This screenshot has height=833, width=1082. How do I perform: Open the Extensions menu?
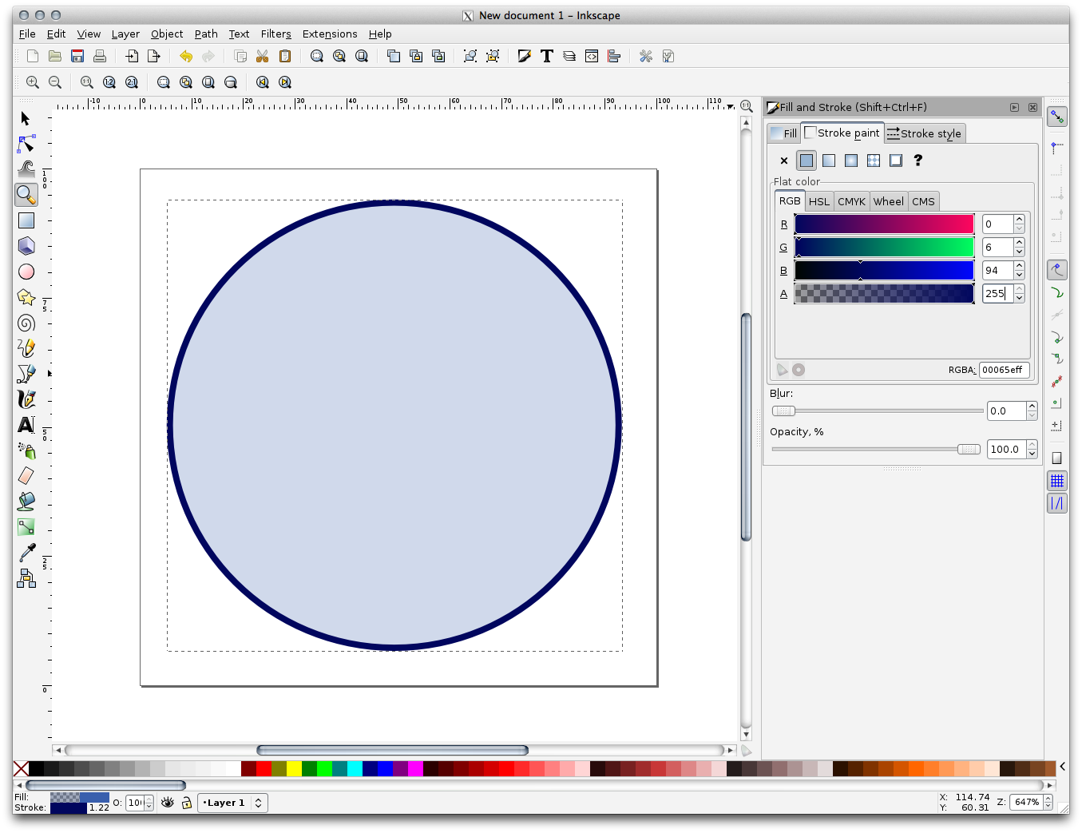(329, 34)
